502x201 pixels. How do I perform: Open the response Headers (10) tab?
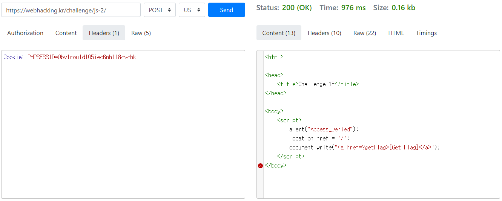click(x=324, y=33)
